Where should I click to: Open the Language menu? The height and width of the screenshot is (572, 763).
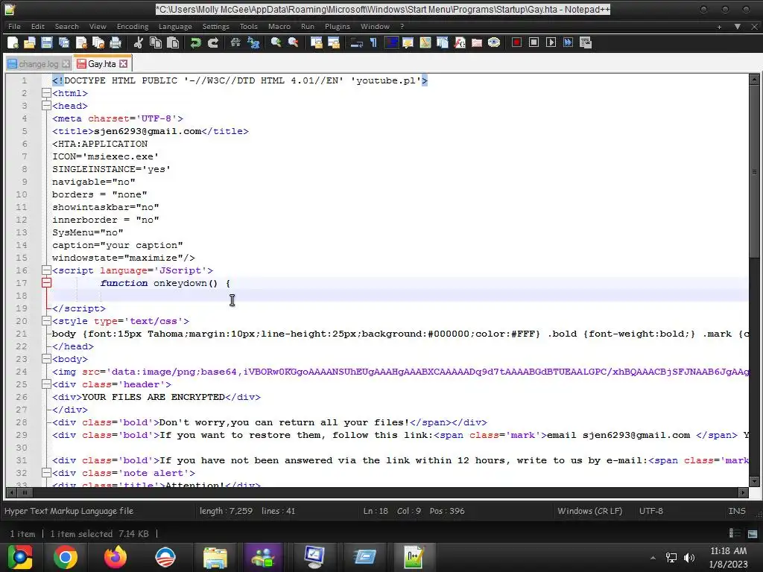[x=175, y=26]
